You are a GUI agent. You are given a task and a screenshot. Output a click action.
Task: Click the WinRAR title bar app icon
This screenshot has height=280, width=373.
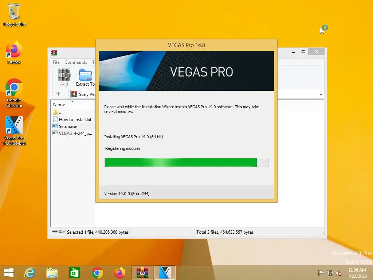click(x=54, y=52)
